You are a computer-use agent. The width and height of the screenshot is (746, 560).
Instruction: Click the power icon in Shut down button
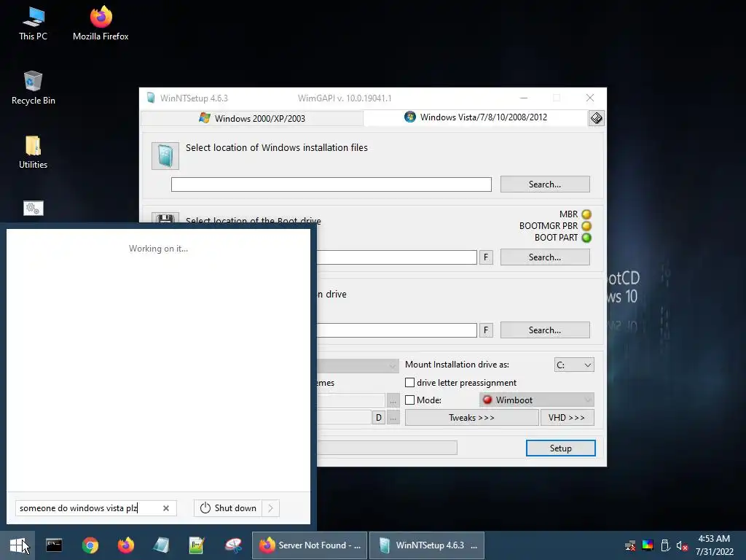[x=205, y=508]
